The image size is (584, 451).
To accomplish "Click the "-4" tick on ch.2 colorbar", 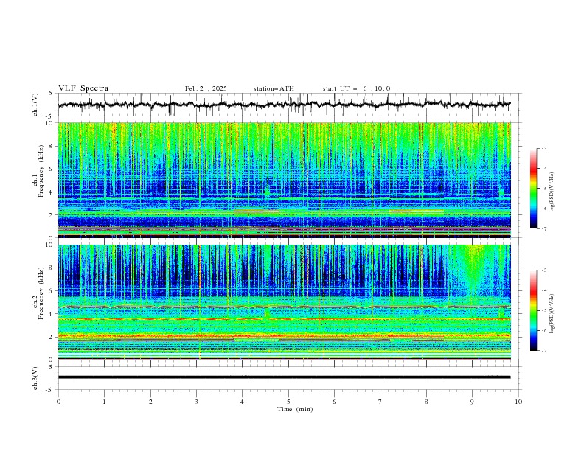I will pos(543,290).
